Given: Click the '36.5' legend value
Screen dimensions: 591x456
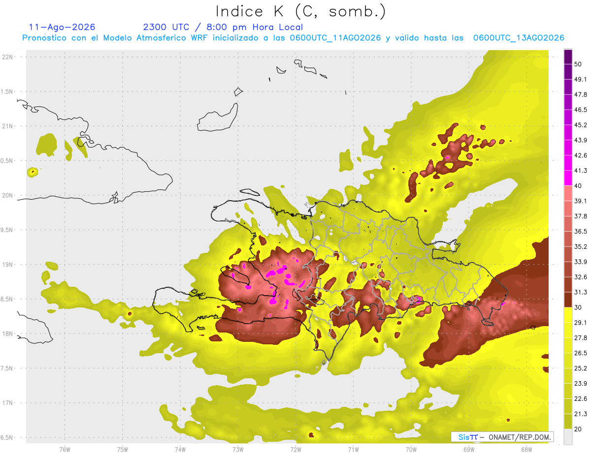Looking at the screenshot, I should click(580, 231).
